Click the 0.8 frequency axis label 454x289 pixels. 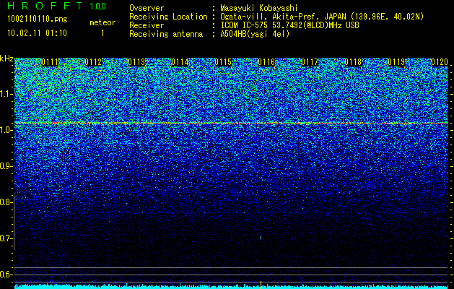point(6,202)
